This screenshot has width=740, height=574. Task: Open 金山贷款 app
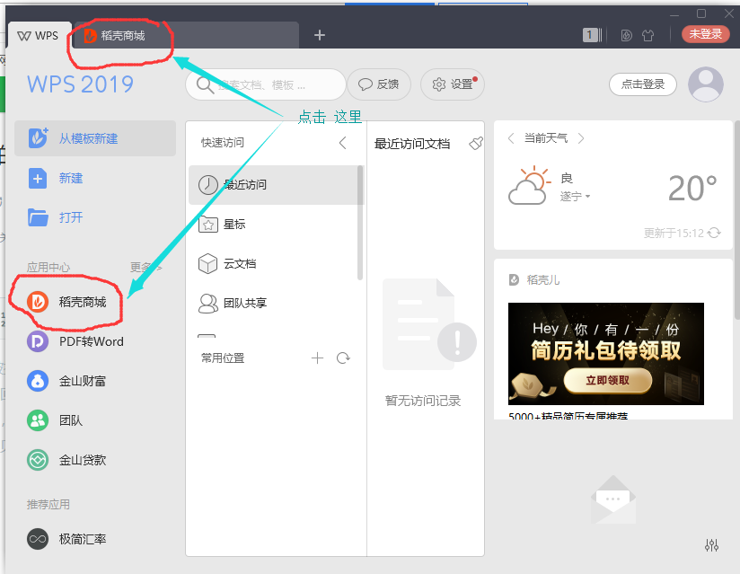[66, 460]
